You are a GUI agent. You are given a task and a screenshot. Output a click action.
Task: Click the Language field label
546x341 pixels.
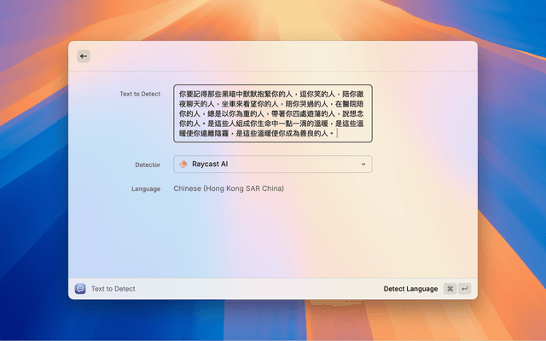(x=146, y=188)
